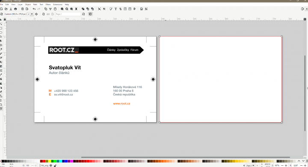Go to previous page arrow in status bar
The image size is (308, 167).
[244, 166]
